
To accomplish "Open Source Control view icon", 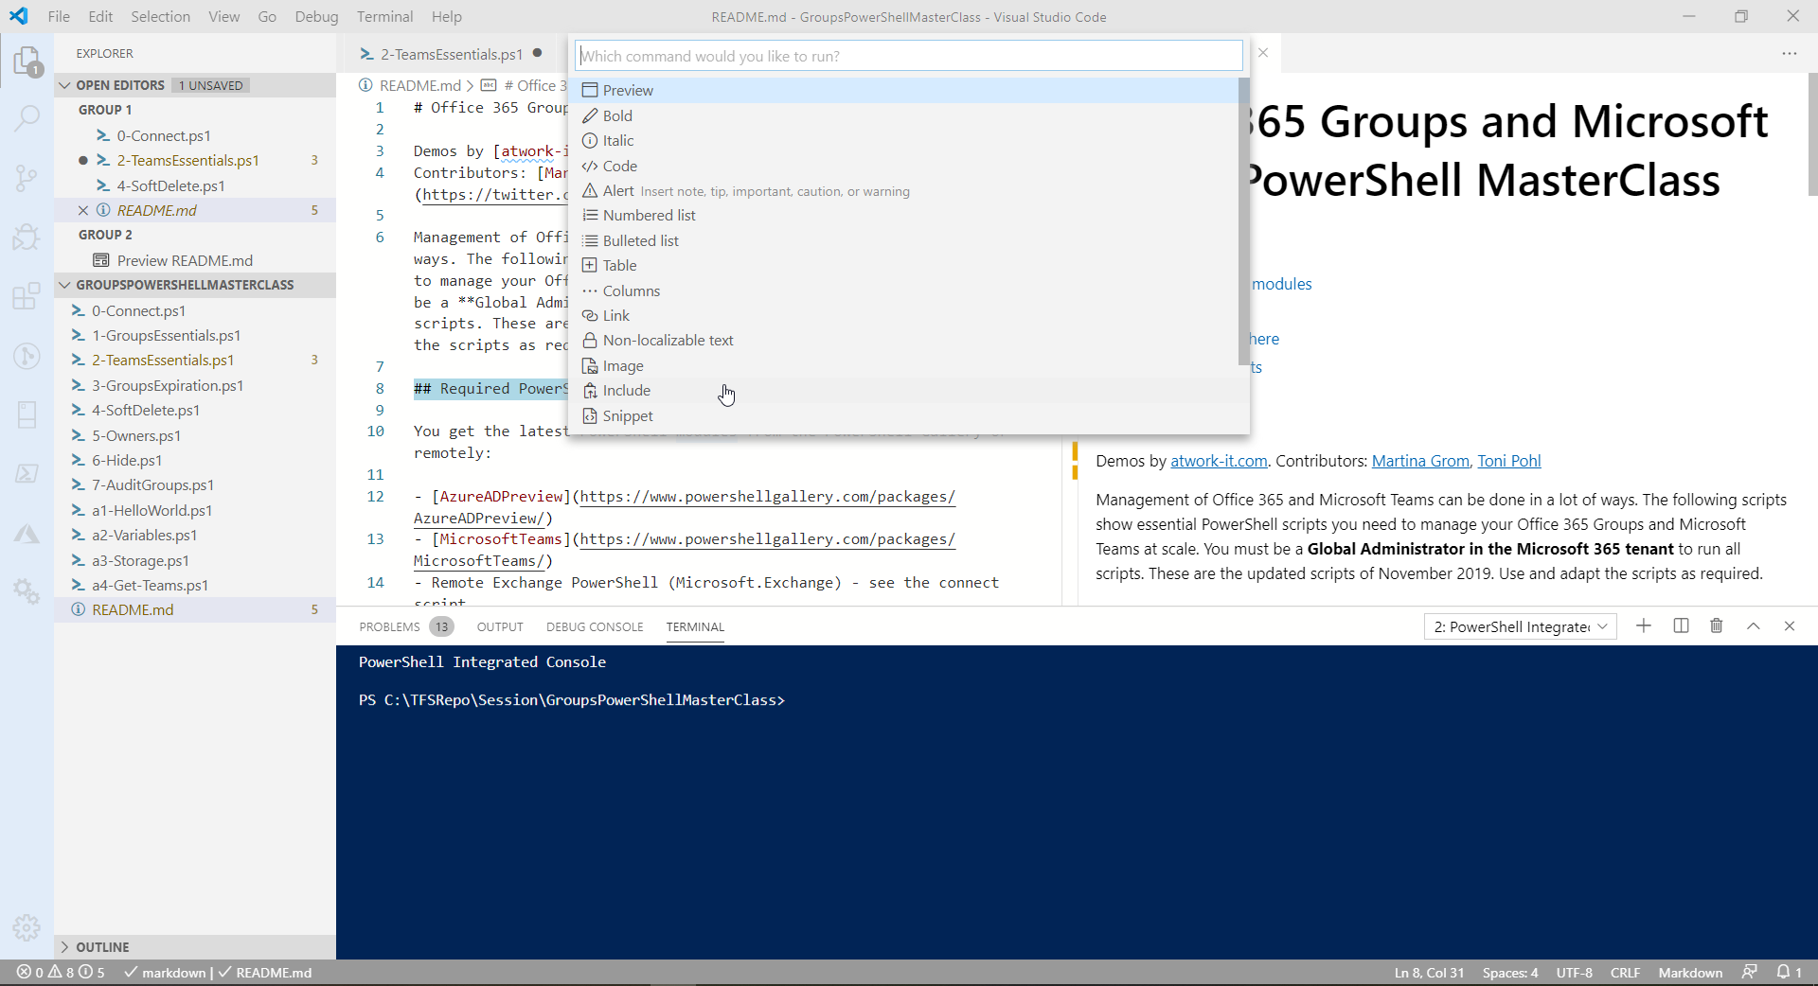I will tap(27, 177).
